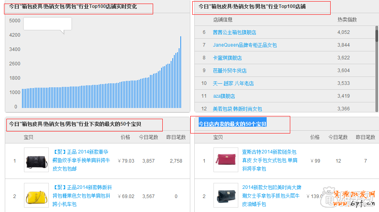Open 【聚】正品2014新款韩版斜挎包 product link
The image size is (379, 212).
point(82,196)
